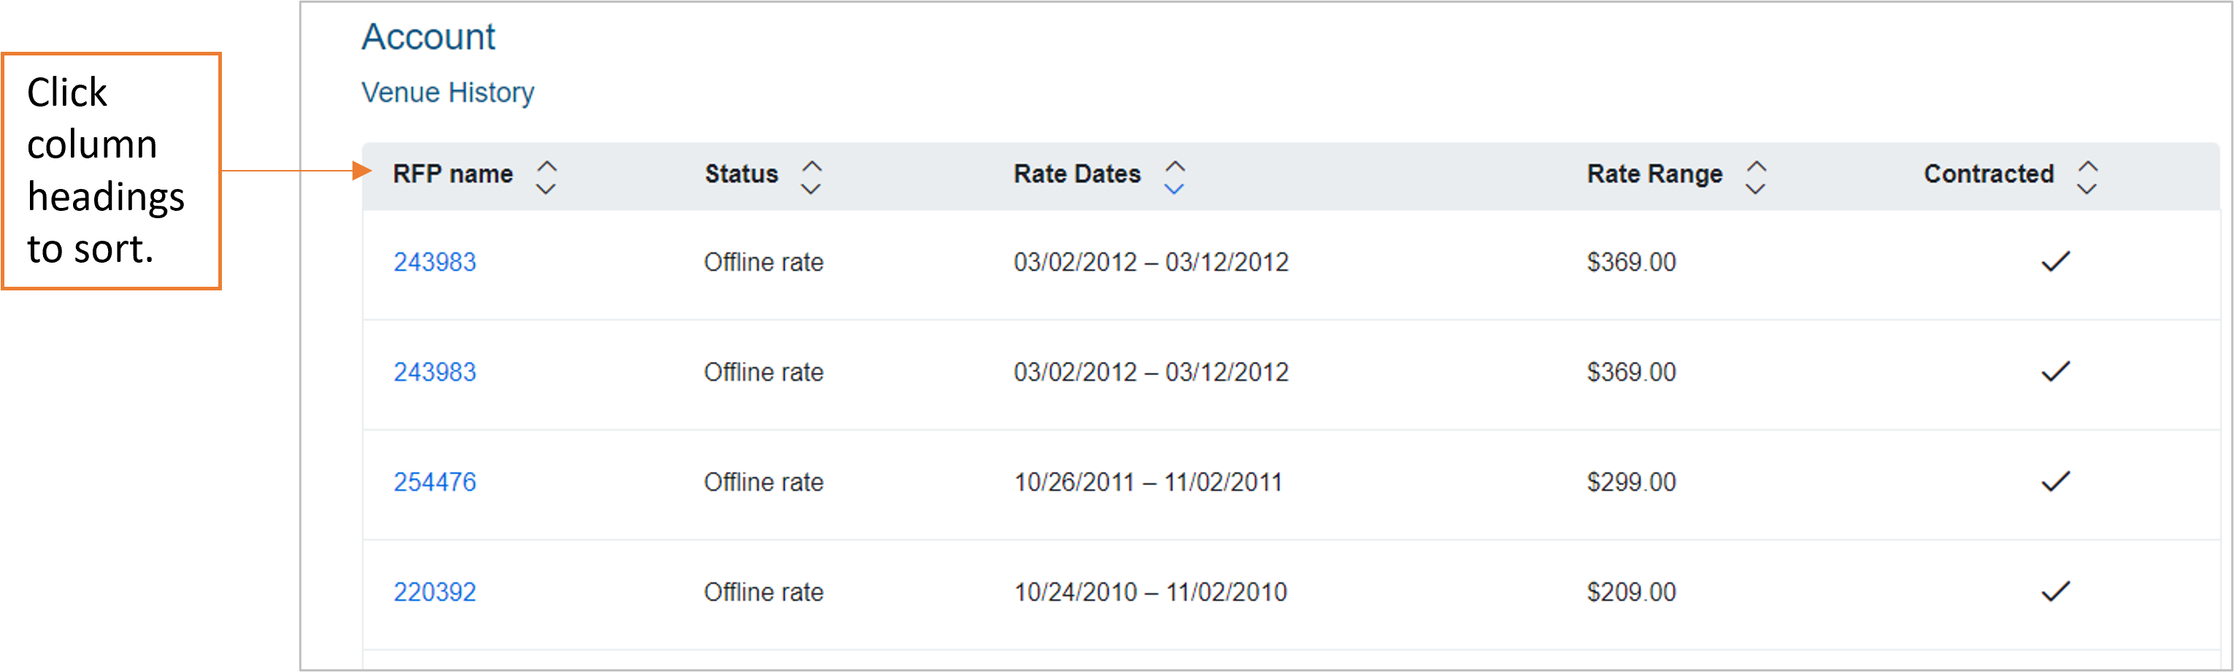Click the Contracted heading label
This screenshot has height=672, width=2234.
coord(1988,174)
